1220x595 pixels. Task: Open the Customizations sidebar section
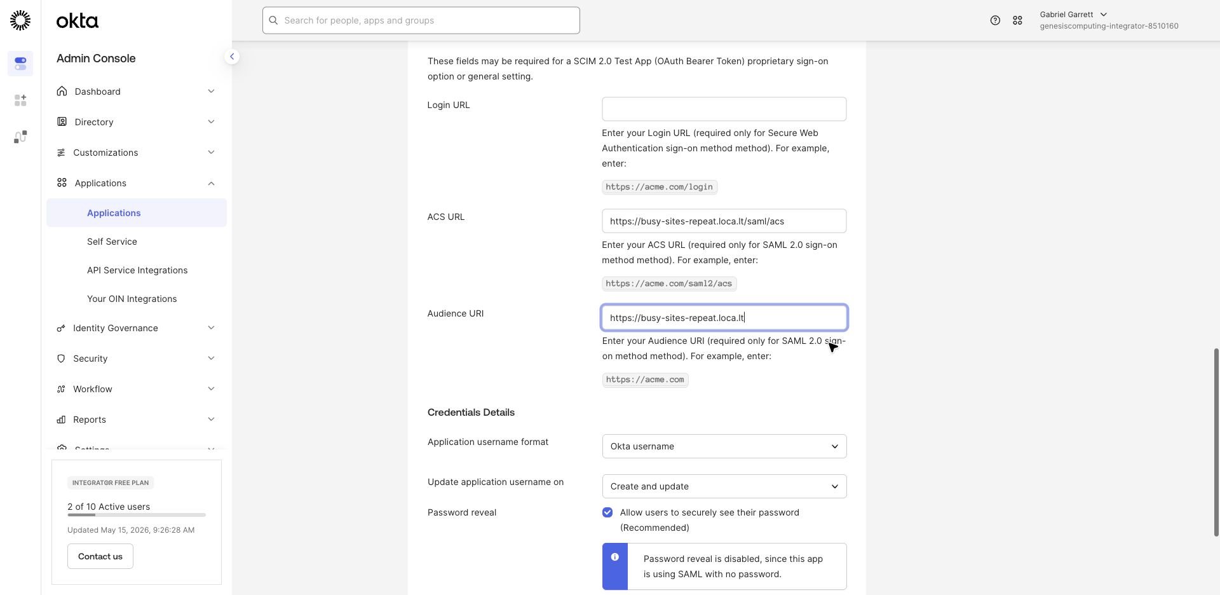pos(136,153)
